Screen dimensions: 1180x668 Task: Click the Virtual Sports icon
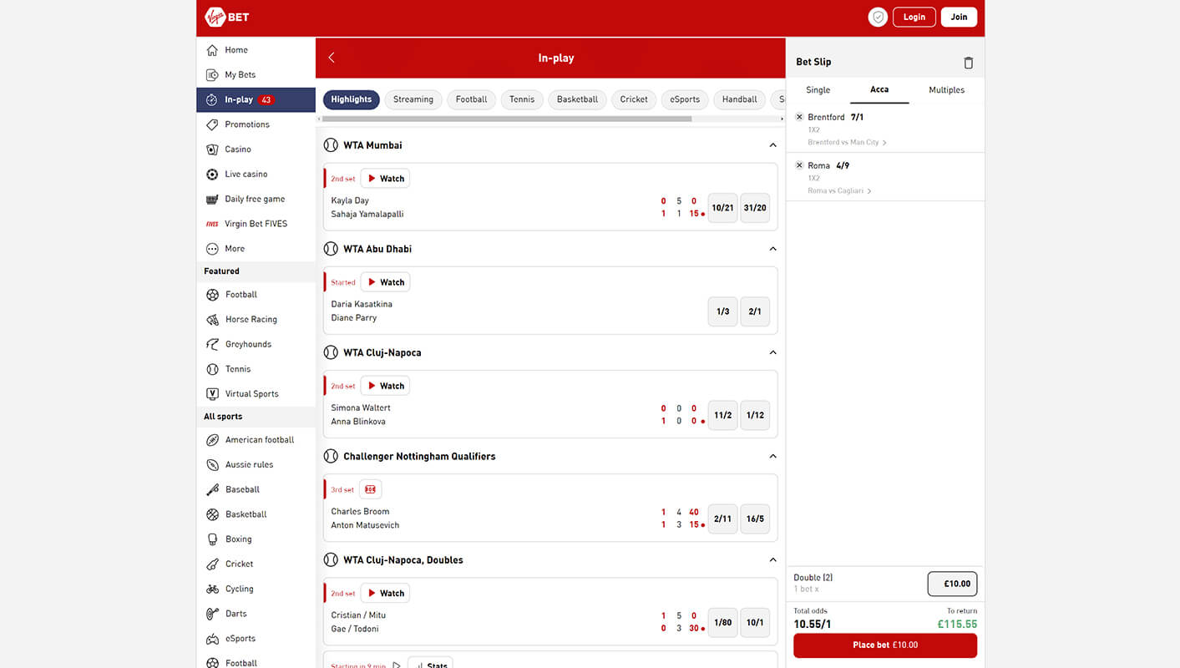(212, 394)
